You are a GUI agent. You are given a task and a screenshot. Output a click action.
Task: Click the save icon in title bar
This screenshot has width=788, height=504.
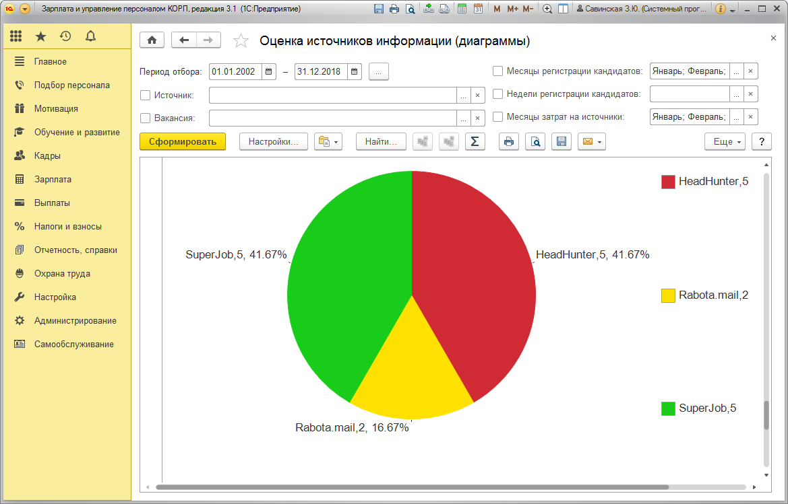click(379, 9)
